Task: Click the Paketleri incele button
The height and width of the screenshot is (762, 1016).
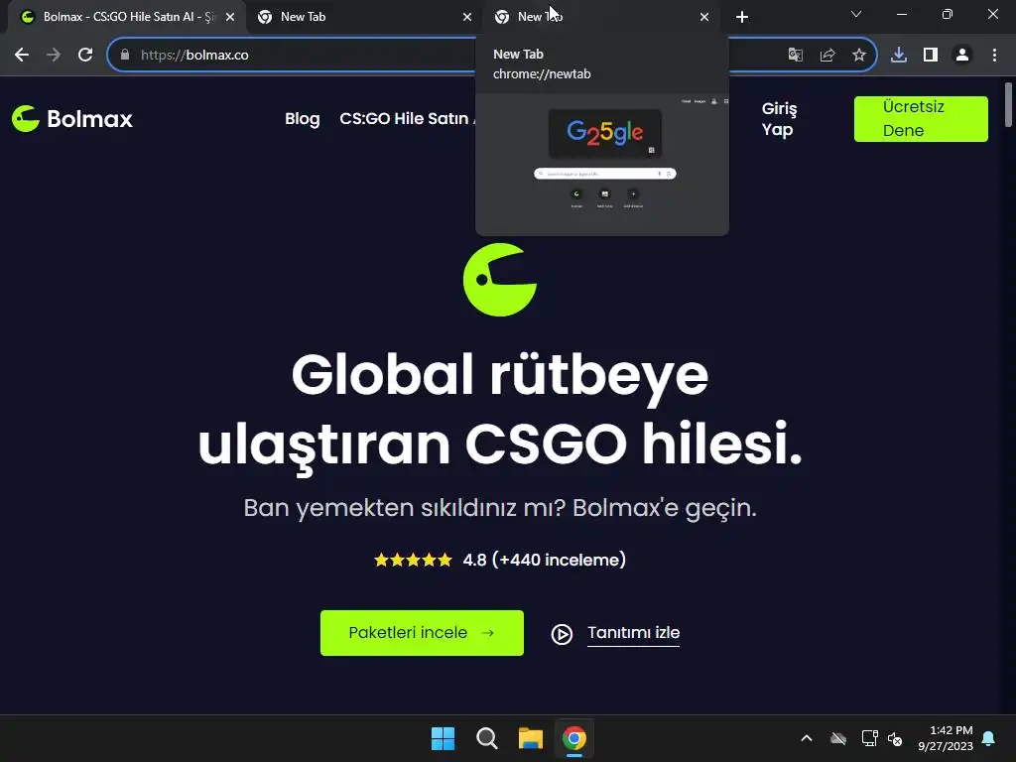Action: point(422,632)
